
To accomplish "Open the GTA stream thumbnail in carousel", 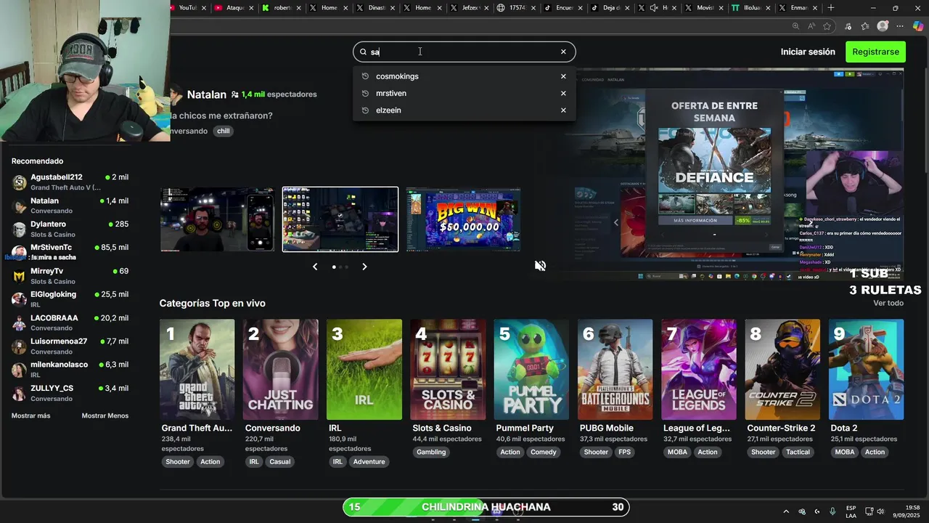I will (x=218, y=219).
